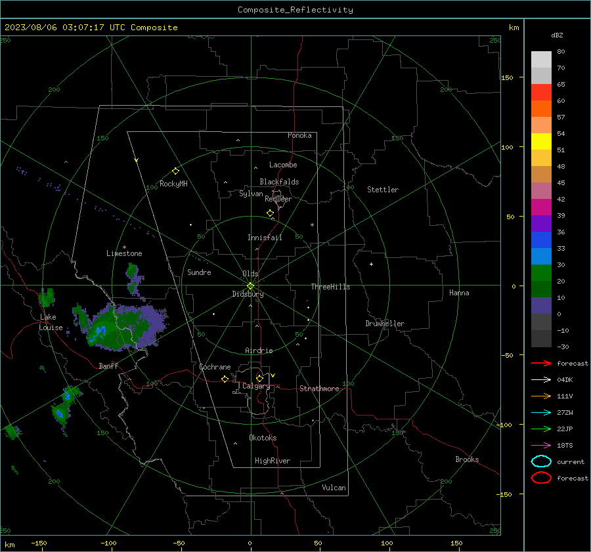Click the red forecast ellipse legend icon
The image size is (591, 552).
tap(541, 478)
